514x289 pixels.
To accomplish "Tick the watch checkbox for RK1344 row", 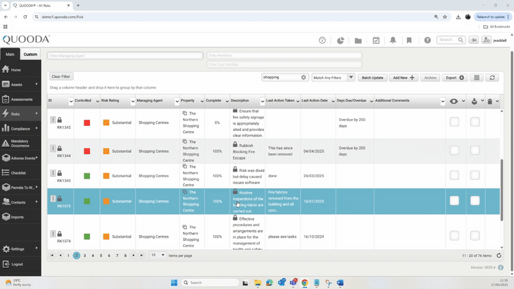I will coord(454,150).
